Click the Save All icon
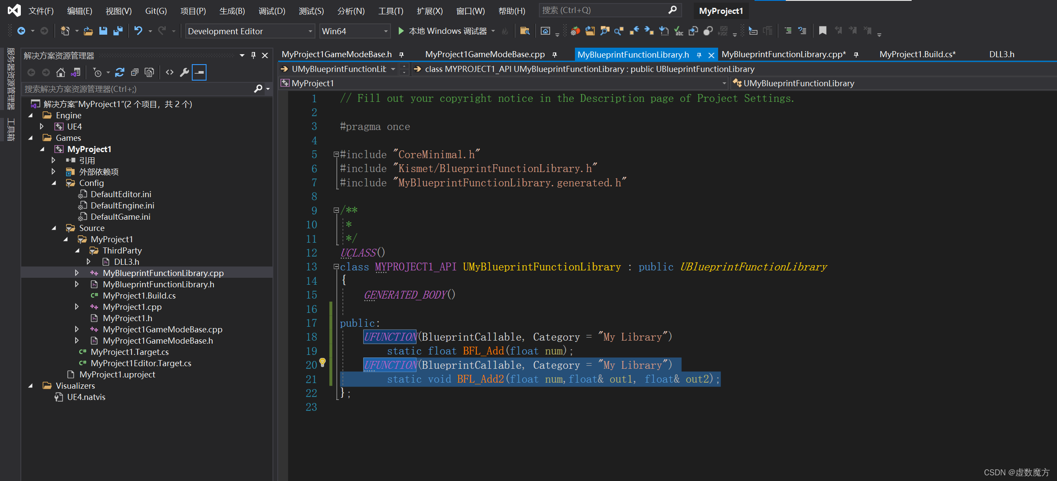Screen dimensions: 1057x481 118,31
